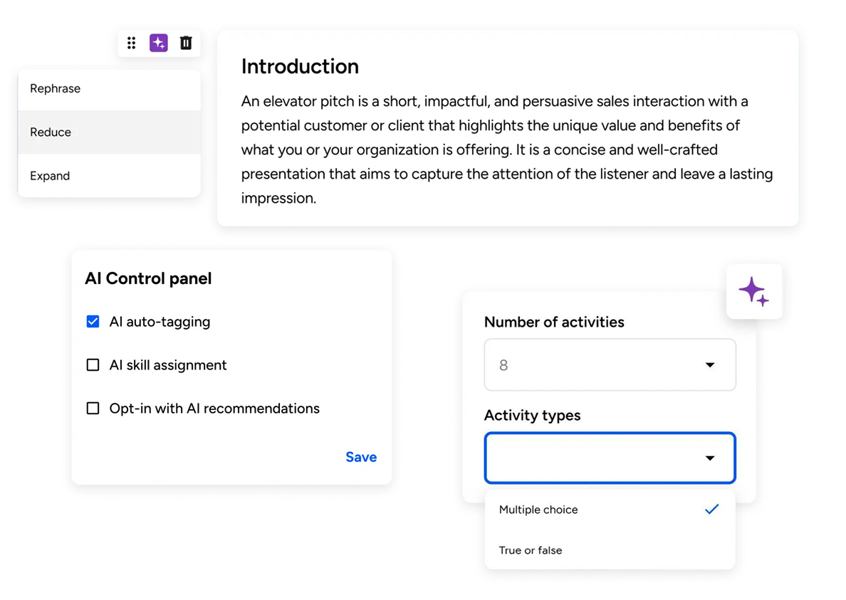Select the Reduce menu option

pos(51,132)
